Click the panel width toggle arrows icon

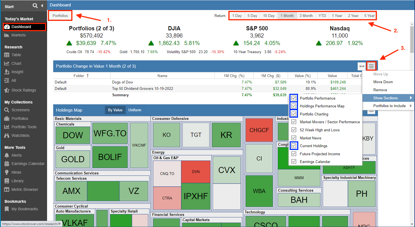pos(362,66)
